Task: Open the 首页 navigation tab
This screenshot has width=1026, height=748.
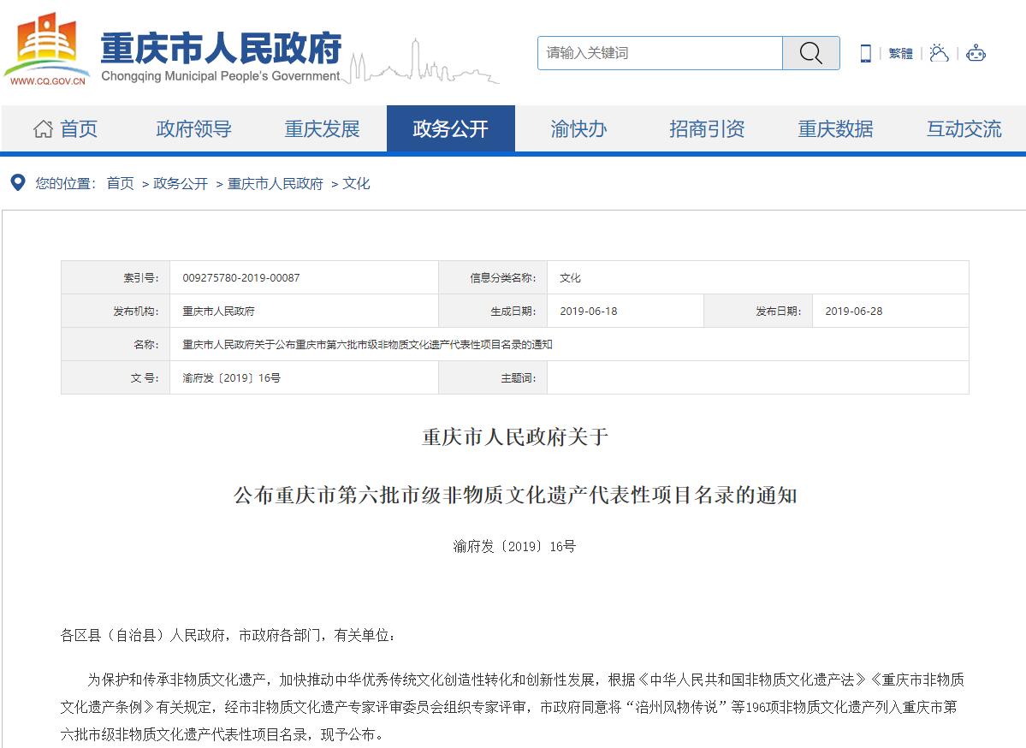Action: (66, 129)
